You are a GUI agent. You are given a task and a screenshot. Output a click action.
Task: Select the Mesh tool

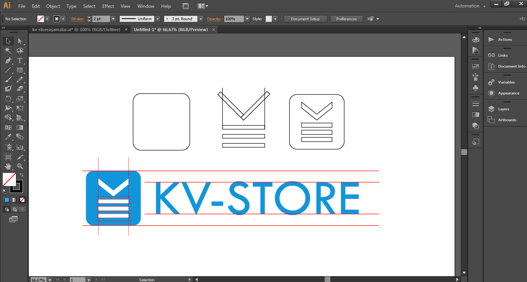(8, 127)
